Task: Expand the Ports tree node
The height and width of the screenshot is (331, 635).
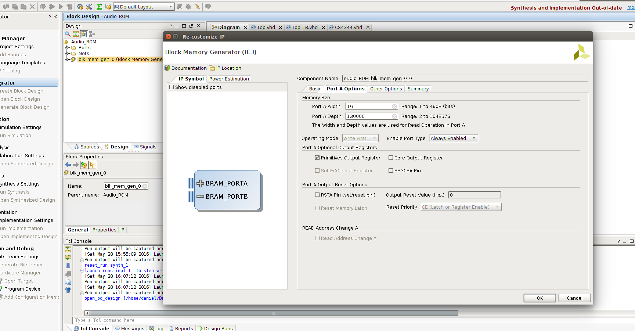Action: click(x=67, y=48)
